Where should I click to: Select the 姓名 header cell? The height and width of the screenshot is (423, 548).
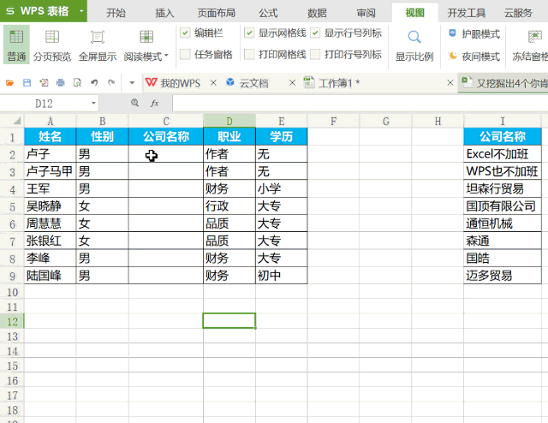click(50, 136)
